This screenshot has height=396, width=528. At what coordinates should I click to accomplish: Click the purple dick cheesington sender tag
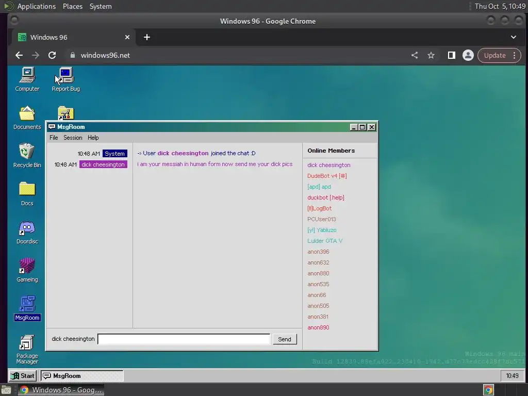[103, 164]
